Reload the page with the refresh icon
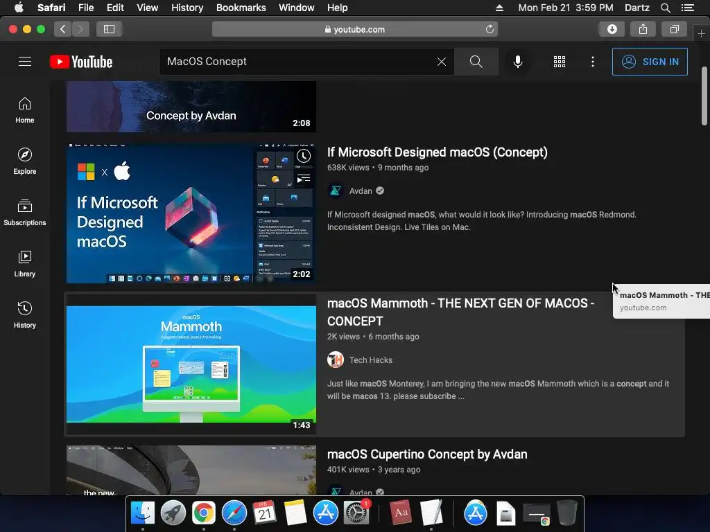Screen dimensions: 710x532 (490, 29)
